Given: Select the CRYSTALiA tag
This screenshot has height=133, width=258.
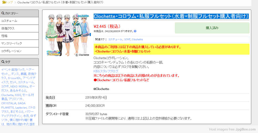Looking at the screenshot, I should 9,103.
